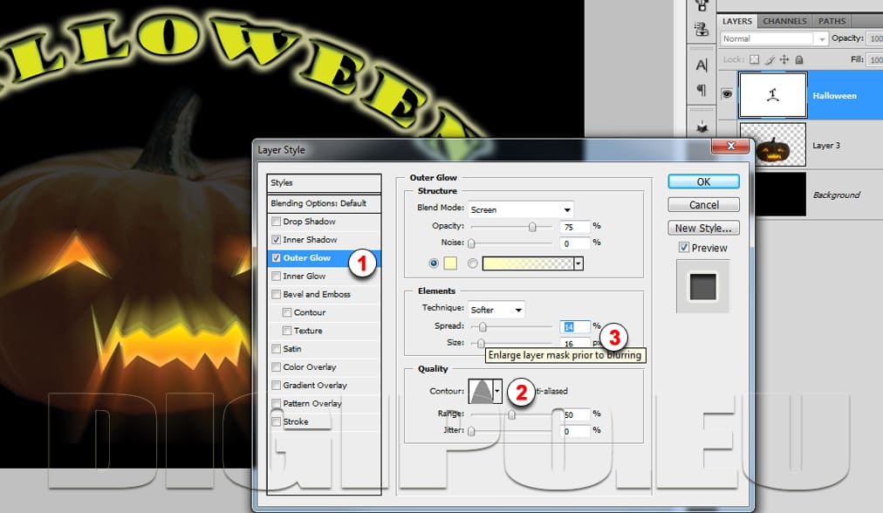Open the Blend Mode Screen dropdown
This screenshot has height=513, width=883.
click(520, 209)
